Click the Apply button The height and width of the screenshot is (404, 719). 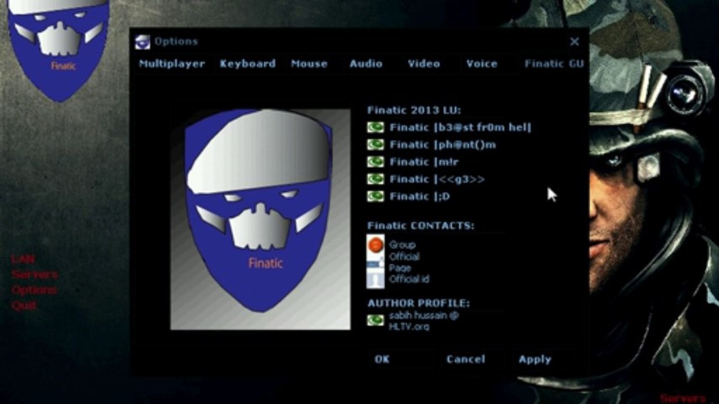535,359
